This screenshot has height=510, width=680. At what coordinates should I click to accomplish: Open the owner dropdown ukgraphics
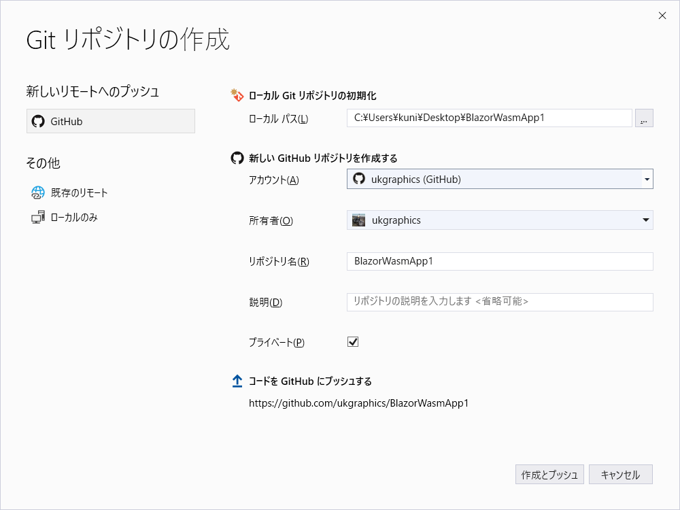tap(500, 220)
